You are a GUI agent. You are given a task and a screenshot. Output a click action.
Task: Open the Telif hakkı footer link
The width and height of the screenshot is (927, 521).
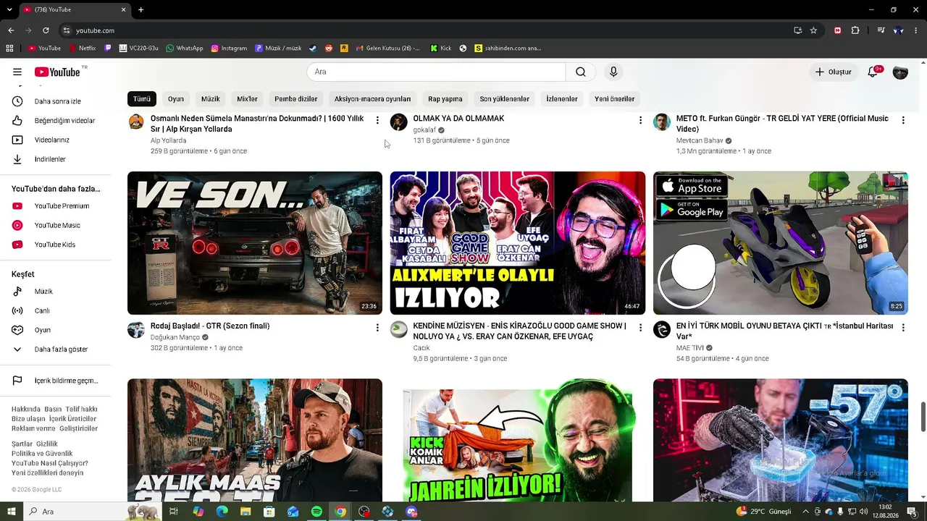pyautogui.click(x=81, y=410)
